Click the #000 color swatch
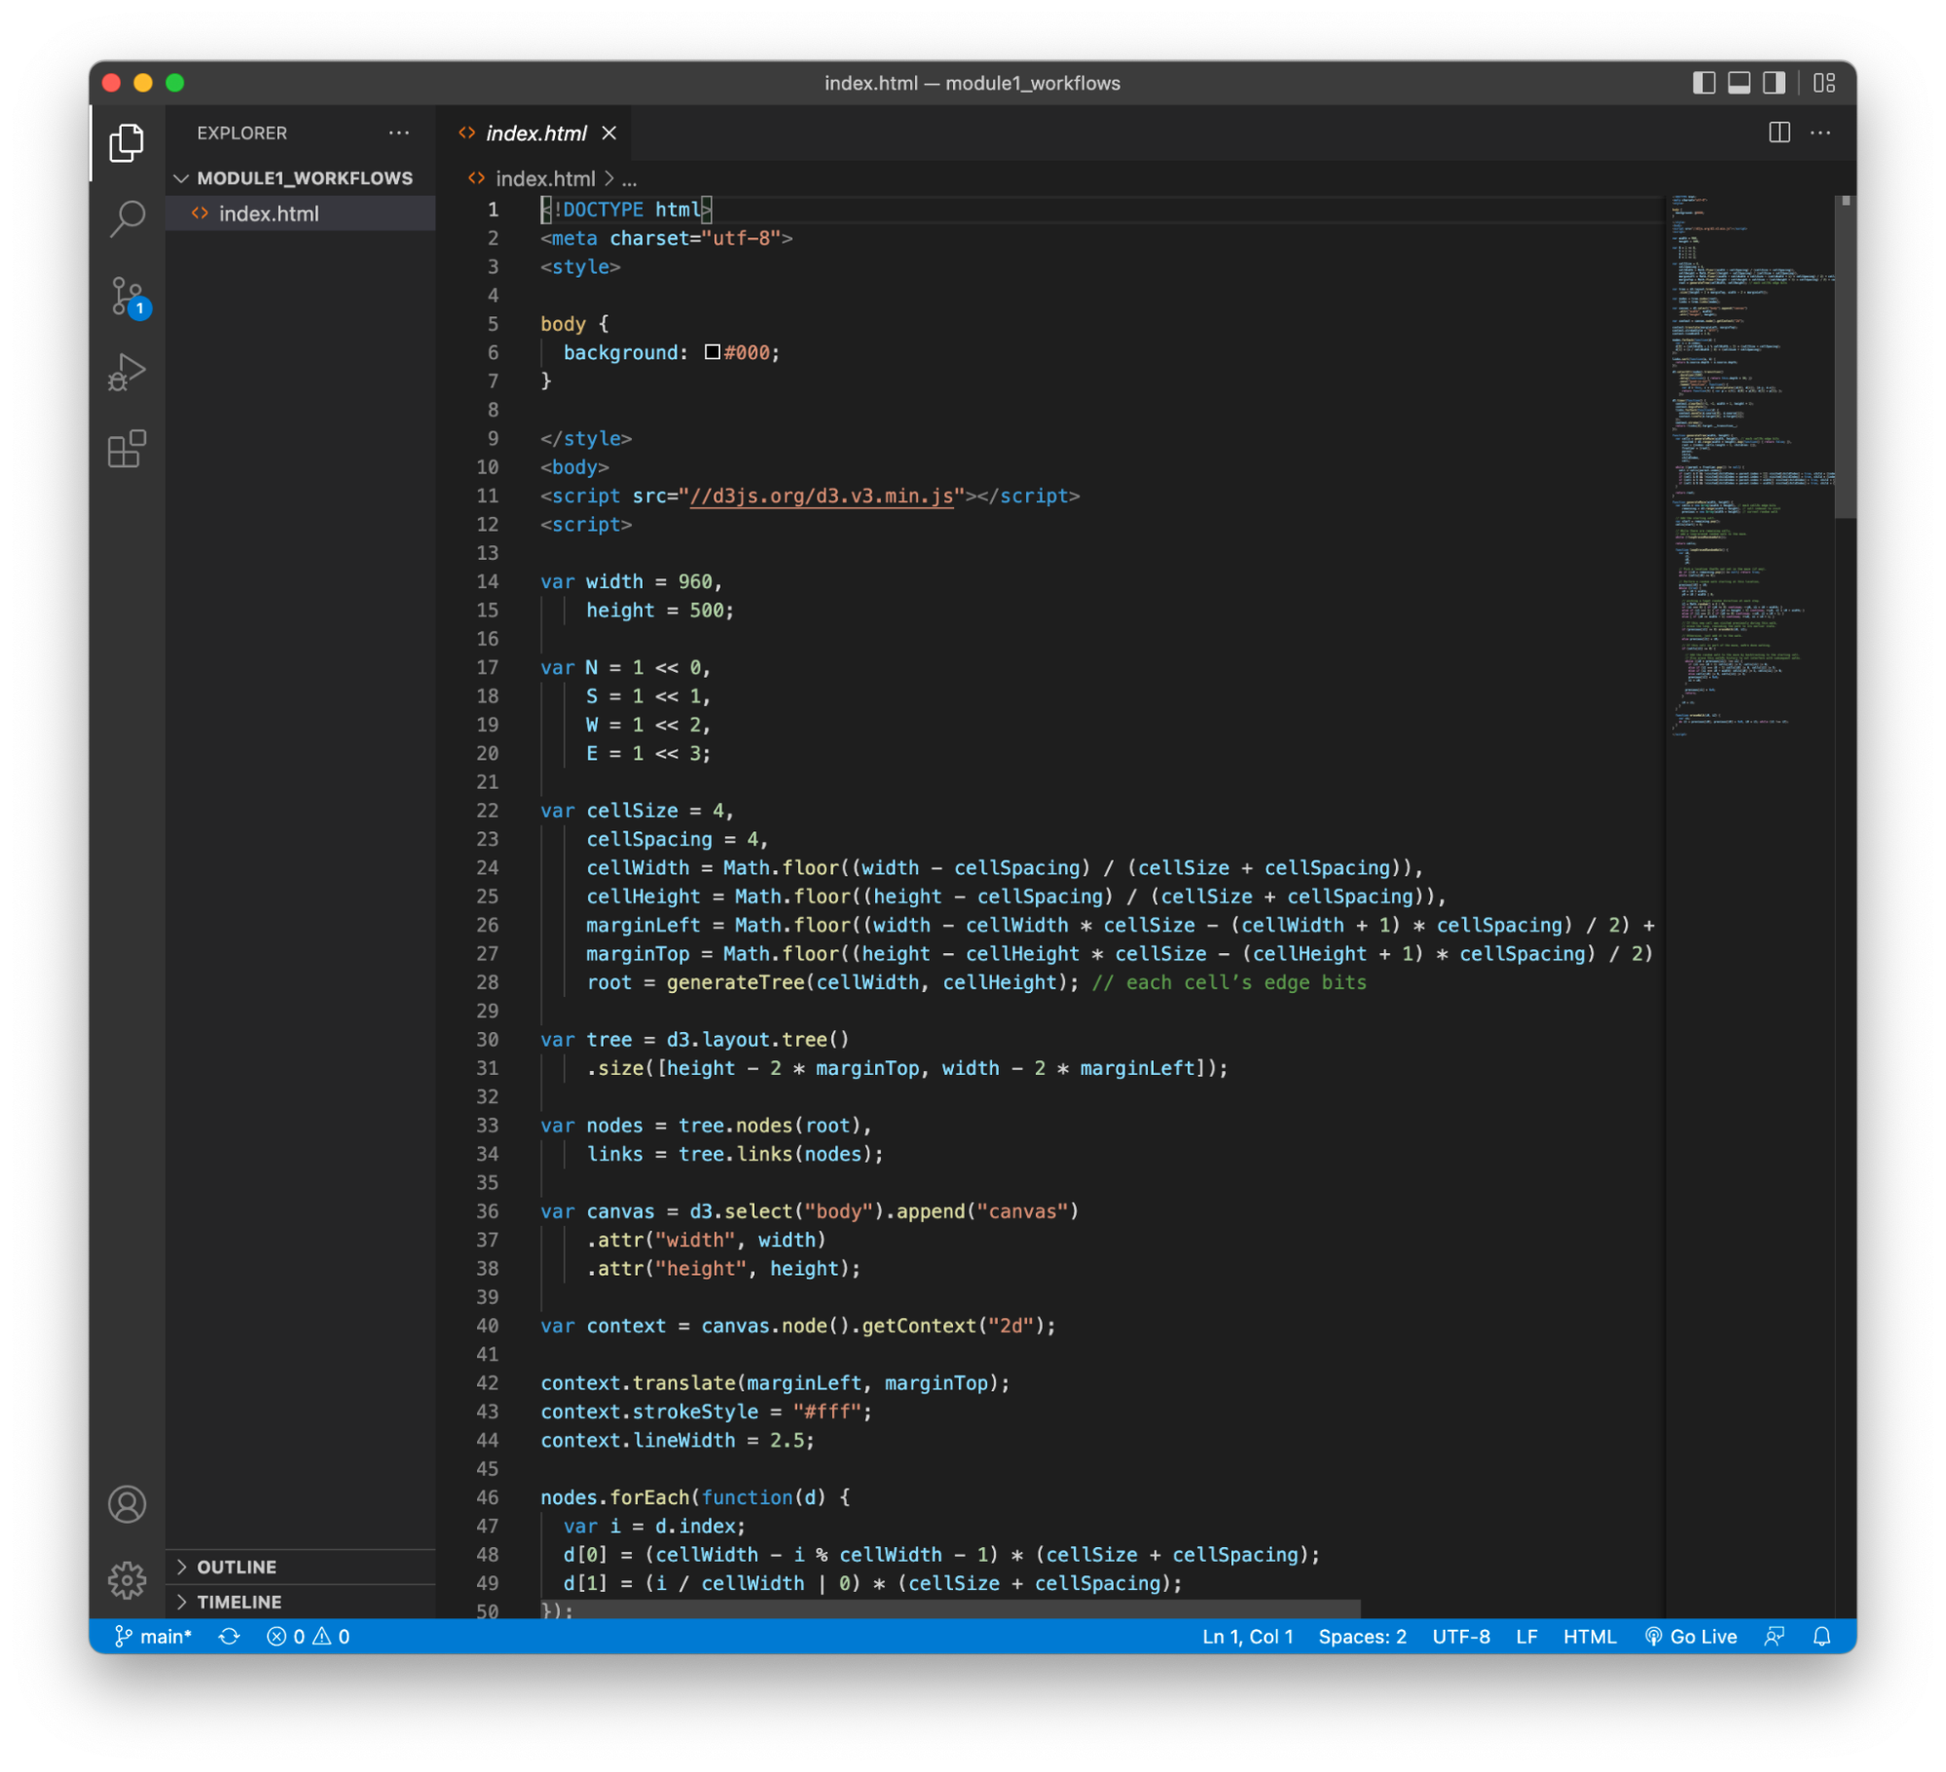The width and height of the screenshot is (1946, 1772). tap(713, 352)
